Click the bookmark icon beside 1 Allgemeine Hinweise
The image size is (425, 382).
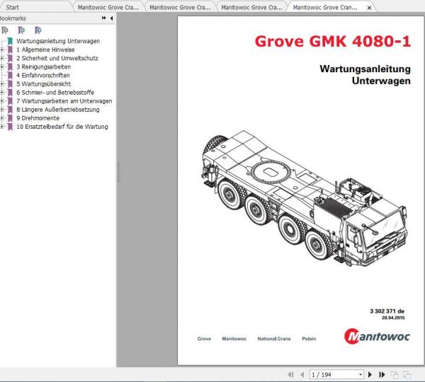(x=10, y=50)
